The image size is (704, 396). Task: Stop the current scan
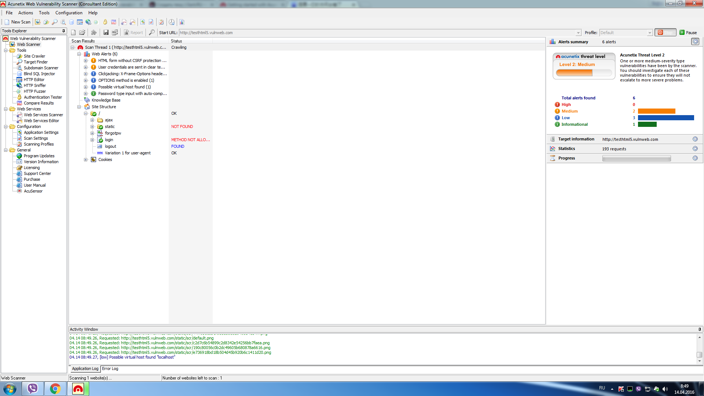coord(665,33)
